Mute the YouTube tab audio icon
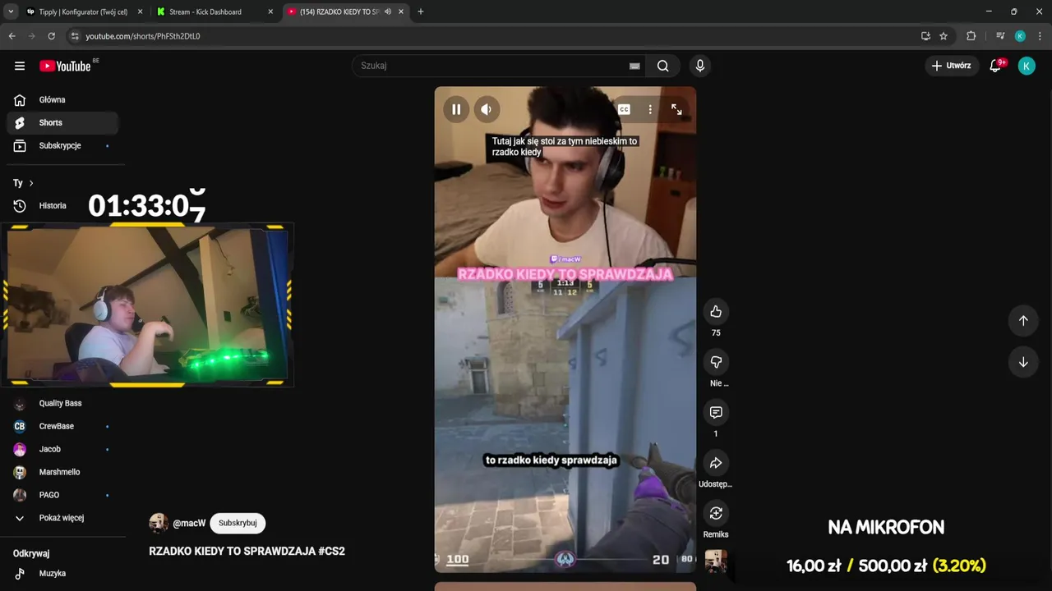 pyautogui.click(x=387, y=11)
